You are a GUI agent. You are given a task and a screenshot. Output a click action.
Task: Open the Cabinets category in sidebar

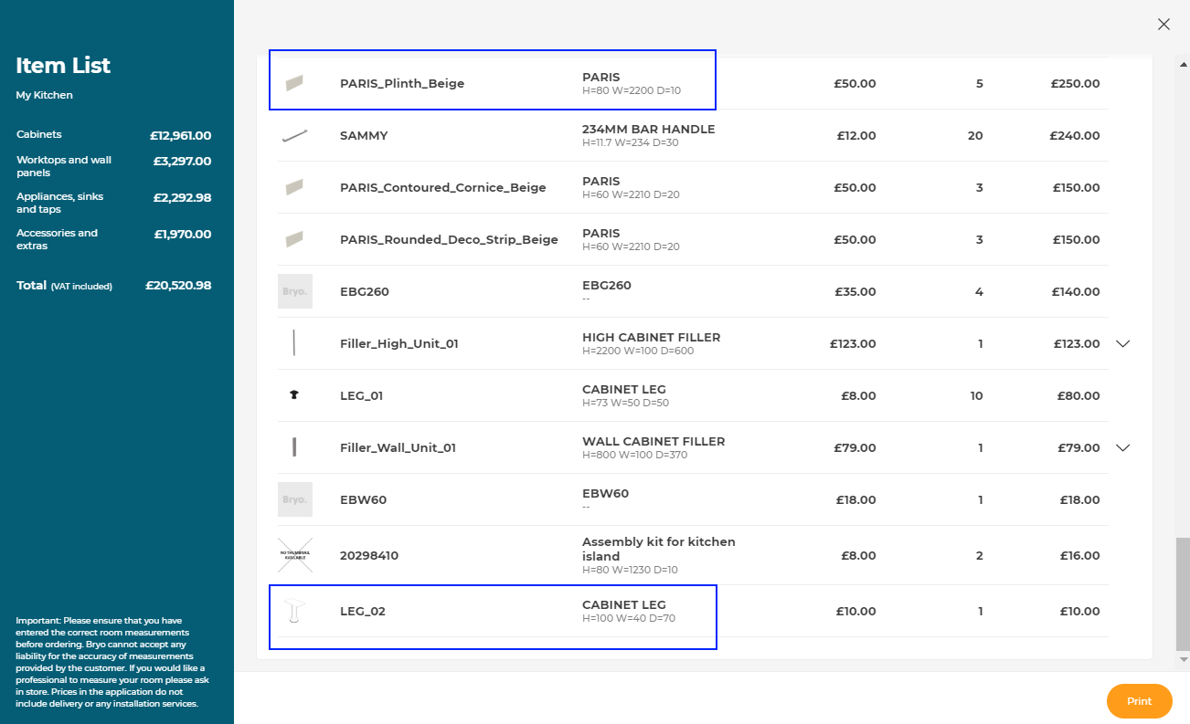click(x=41, y=134)
